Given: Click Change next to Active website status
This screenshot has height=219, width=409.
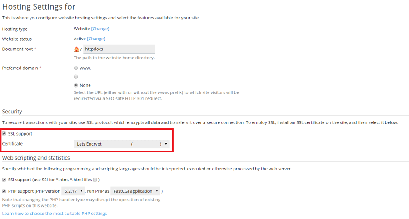Looking at the screenshot, I should [x=96, y=39].
